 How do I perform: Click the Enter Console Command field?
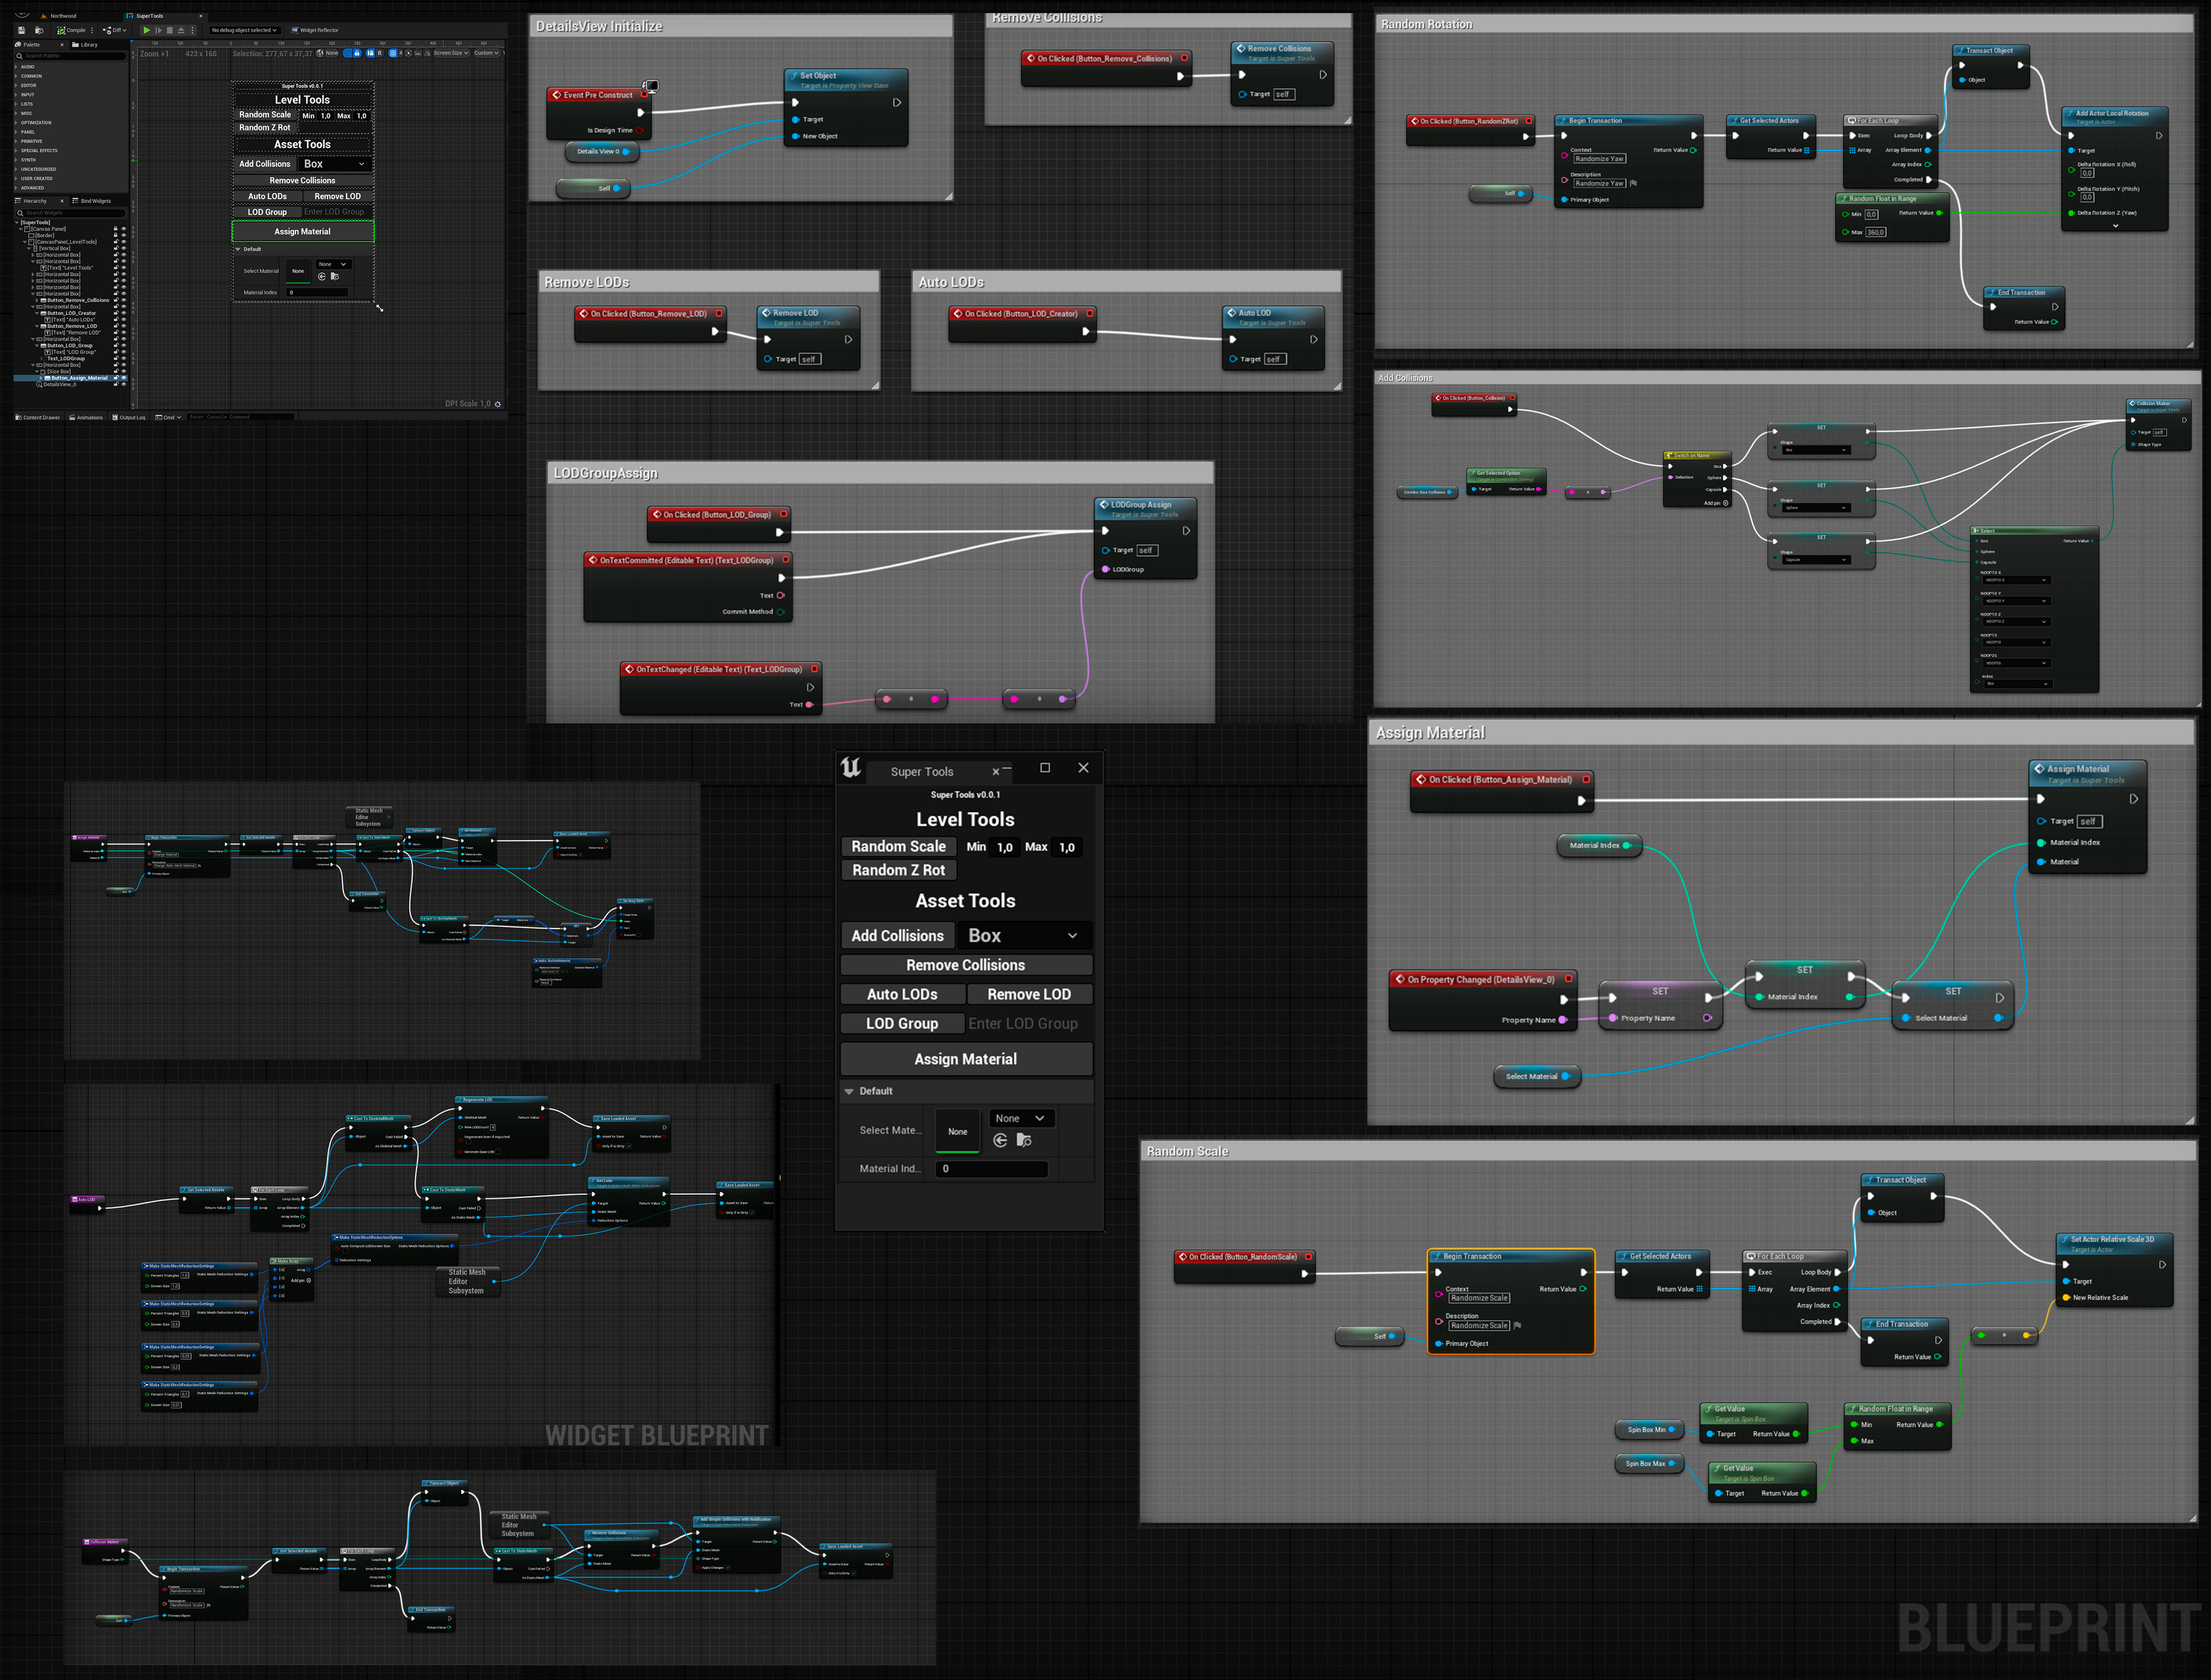pos(240,417)
